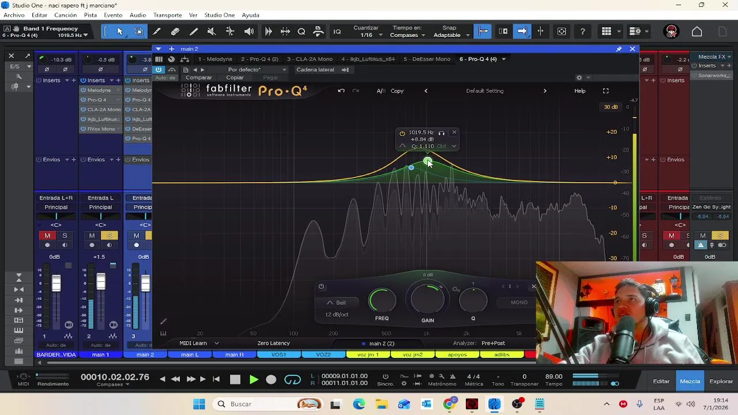Switch to 1 - Melodyne tab
The width and height of the screenshot is (738, 415).
(215, 59)
